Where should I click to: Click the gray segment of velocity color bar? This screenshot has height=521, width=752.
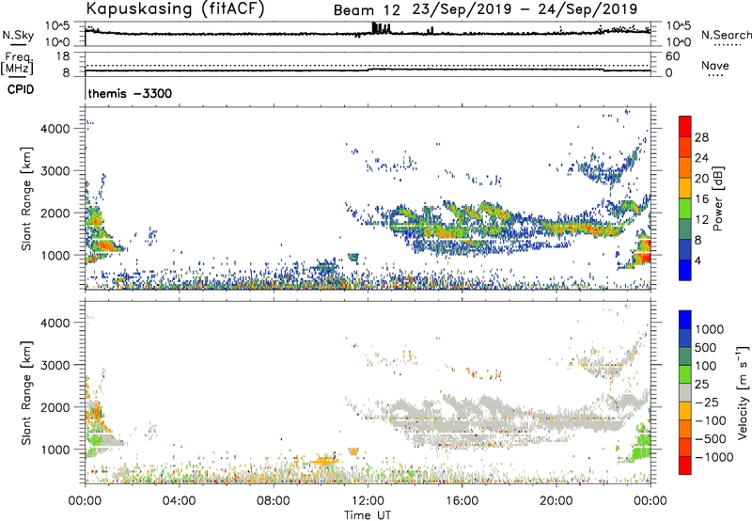pyautogui.click(x=685, y=392)
